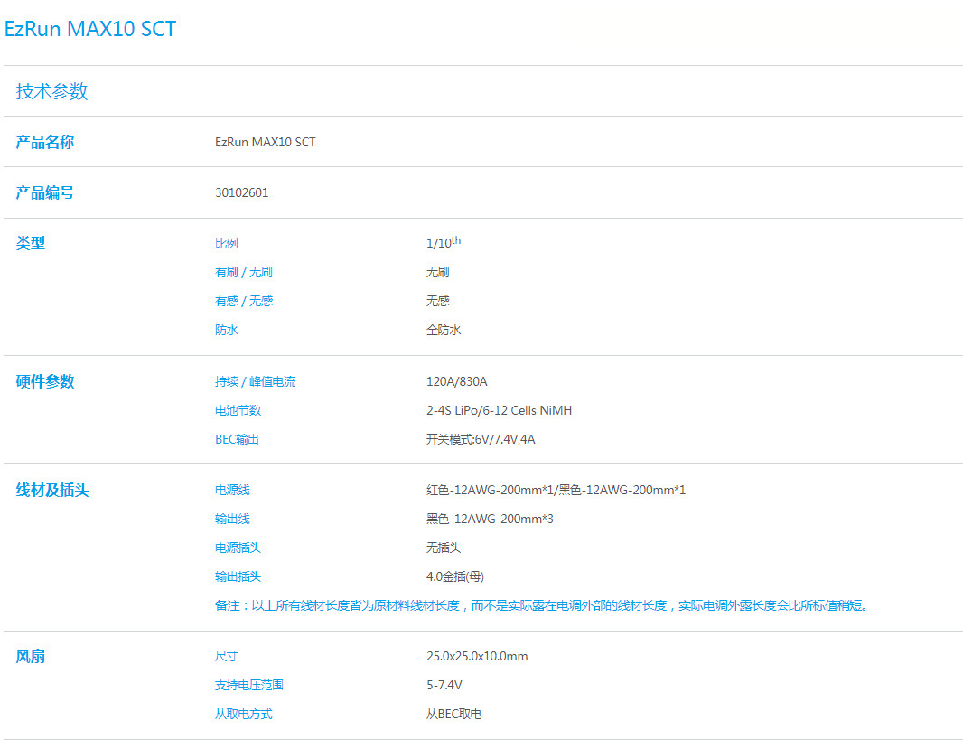Click the 输出线 label
Viewport: 963px width, 749px height.
232,519
